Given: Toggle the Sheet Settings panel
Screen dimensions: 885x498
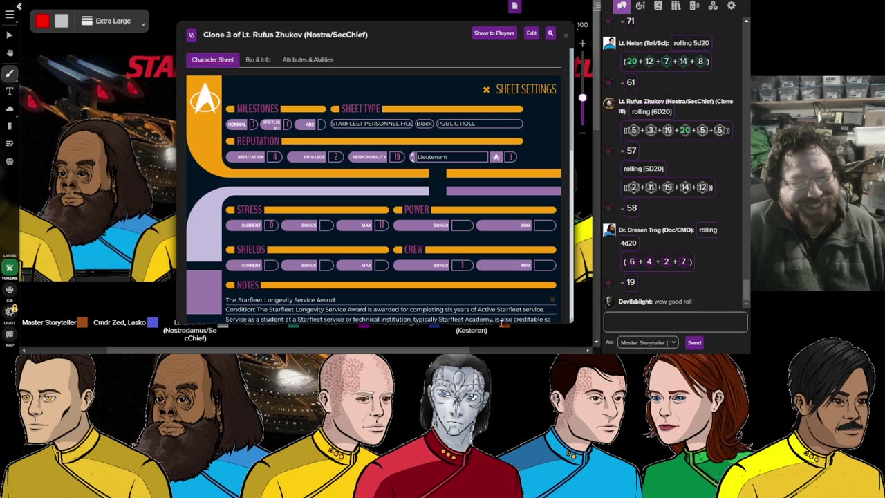Looking at the screenshot, I should pyautogui.click(x=519, y=89).
